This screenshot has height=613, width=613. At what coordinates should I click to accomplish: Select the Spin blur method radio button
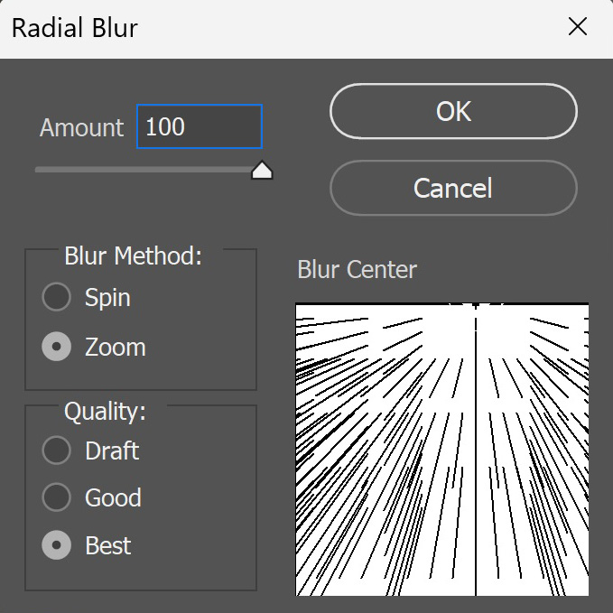click(x=57, y=297)
